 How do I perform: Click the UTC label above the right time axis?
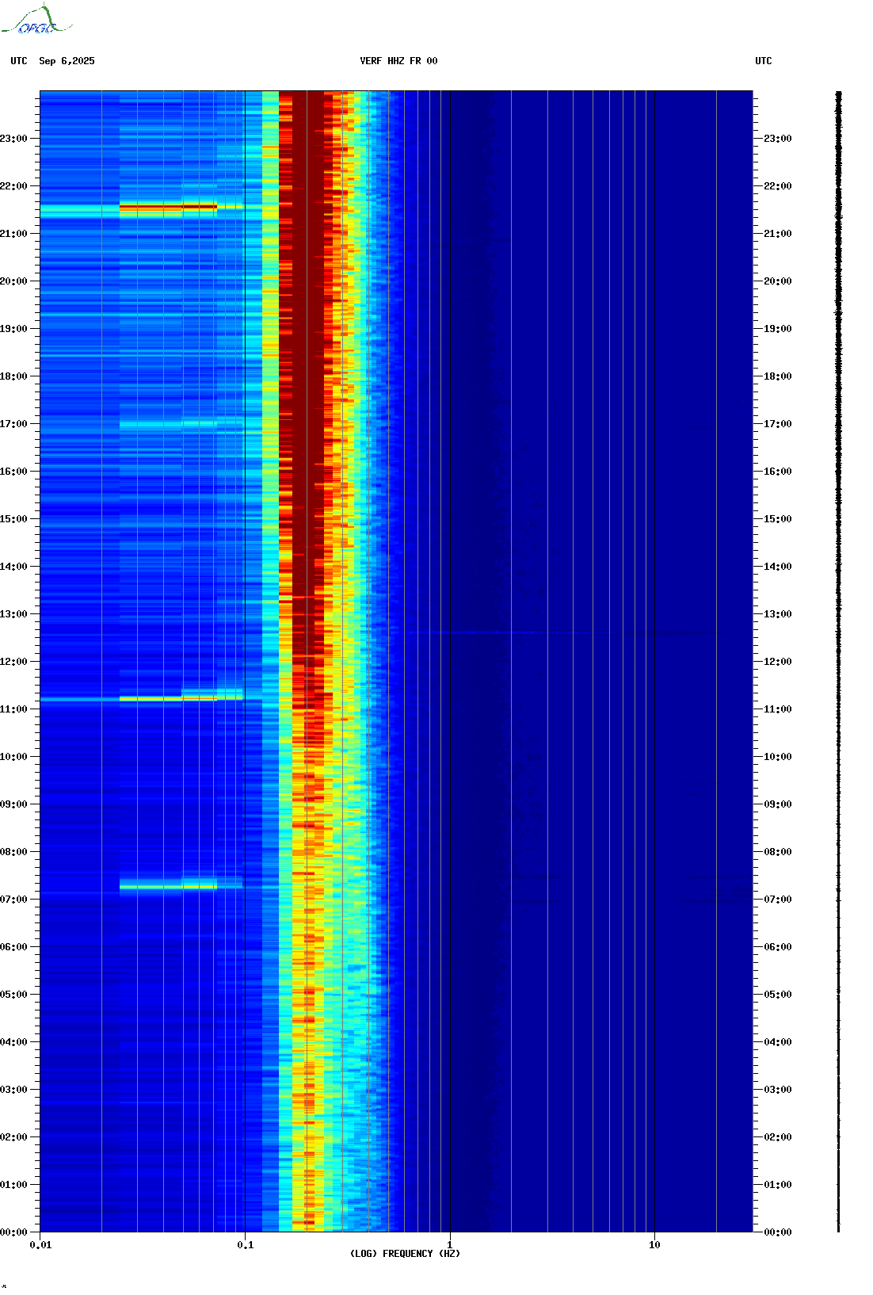point(764,61)
